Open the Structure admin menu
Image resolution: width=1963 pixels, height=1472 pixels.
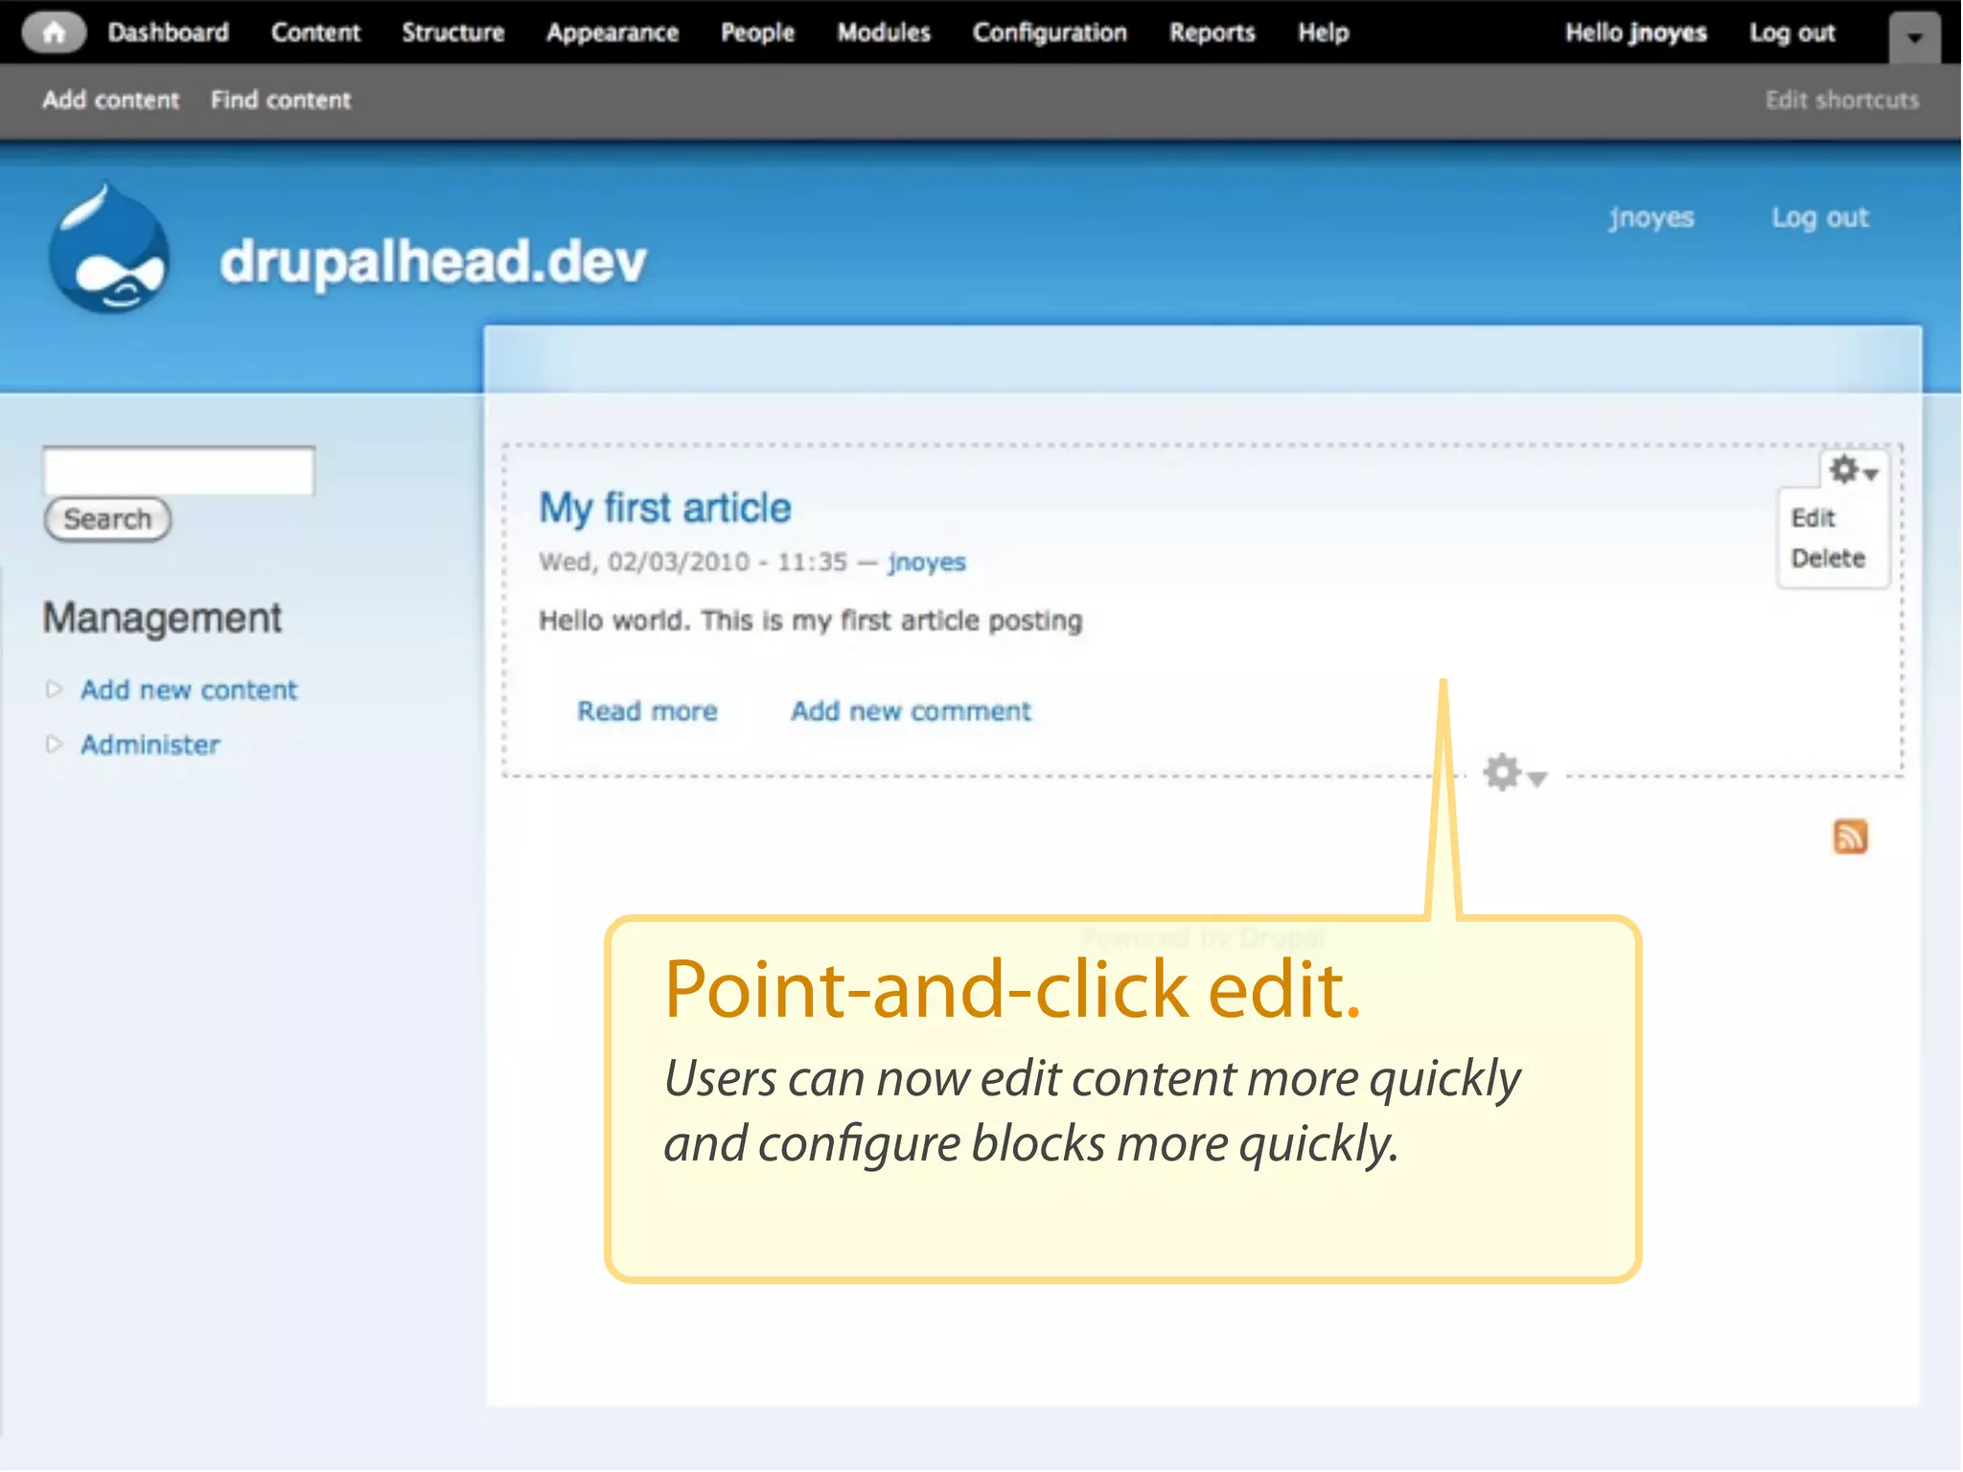coord(452,33)
